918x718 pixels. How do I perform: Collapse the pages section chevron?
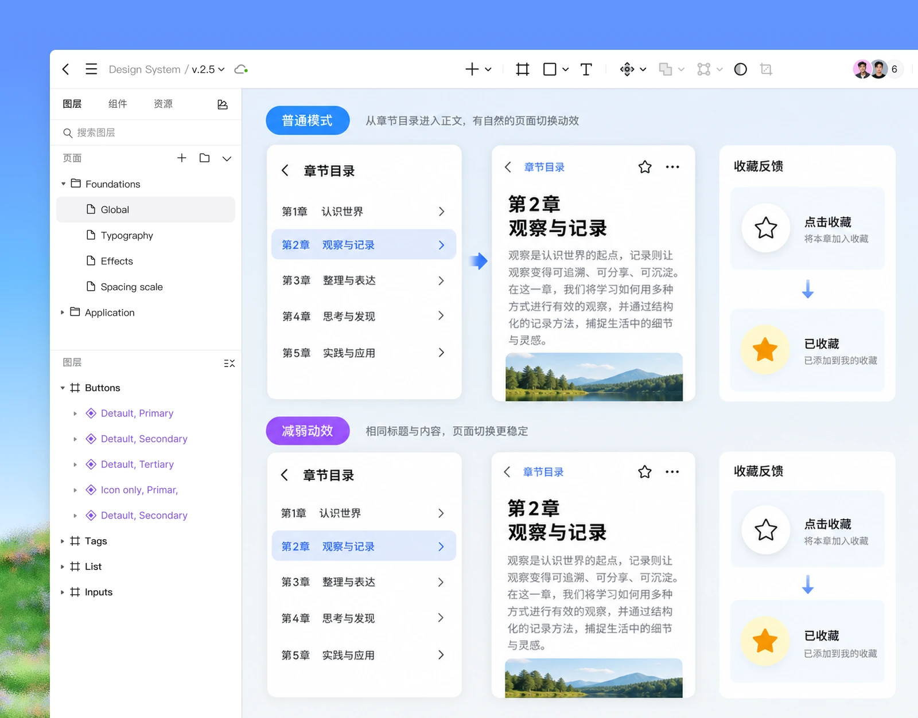[227, 158]
